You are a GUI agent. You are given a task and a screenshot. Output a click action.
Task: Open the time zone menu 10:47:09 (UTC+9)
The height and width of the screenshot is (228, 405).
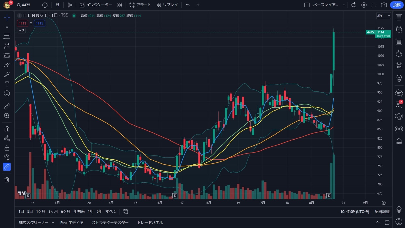pyautogui.click(x=355, y=212)
